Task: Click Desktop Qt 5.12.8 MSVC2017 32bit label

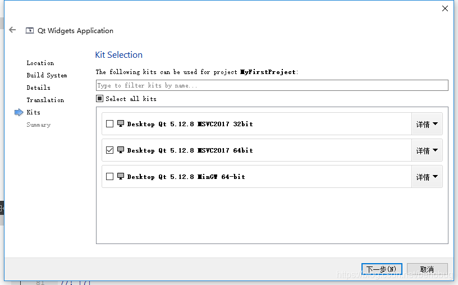Action: coord(190,124)
